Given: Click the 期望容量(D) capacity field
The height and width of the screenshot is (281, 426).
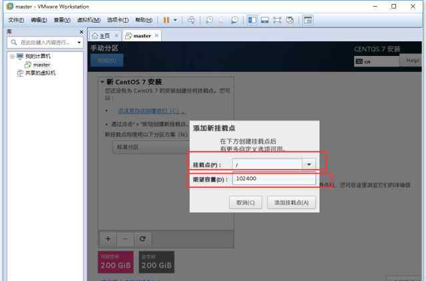Looking at the screenshot, I should click(x=274, y=179).
